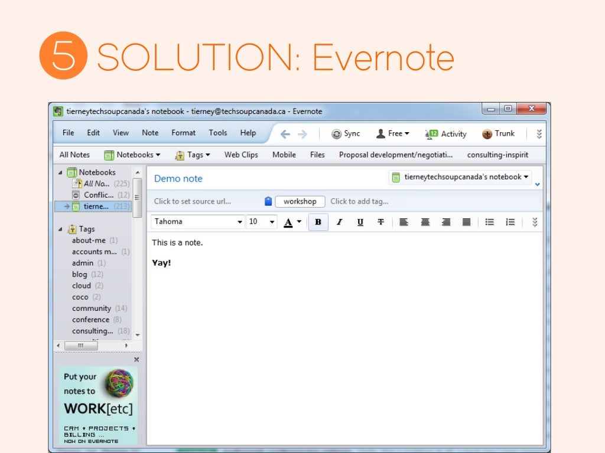Insert a numbered list
Screen dimensions: 605x453
click(x=510, y=222)
